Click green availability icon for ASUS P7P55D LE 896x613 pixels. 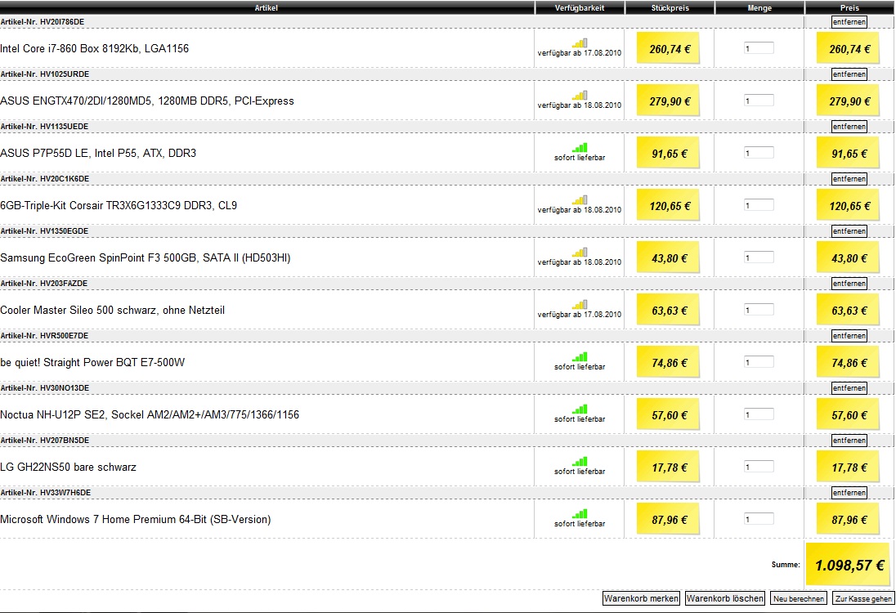coord(580,147)
